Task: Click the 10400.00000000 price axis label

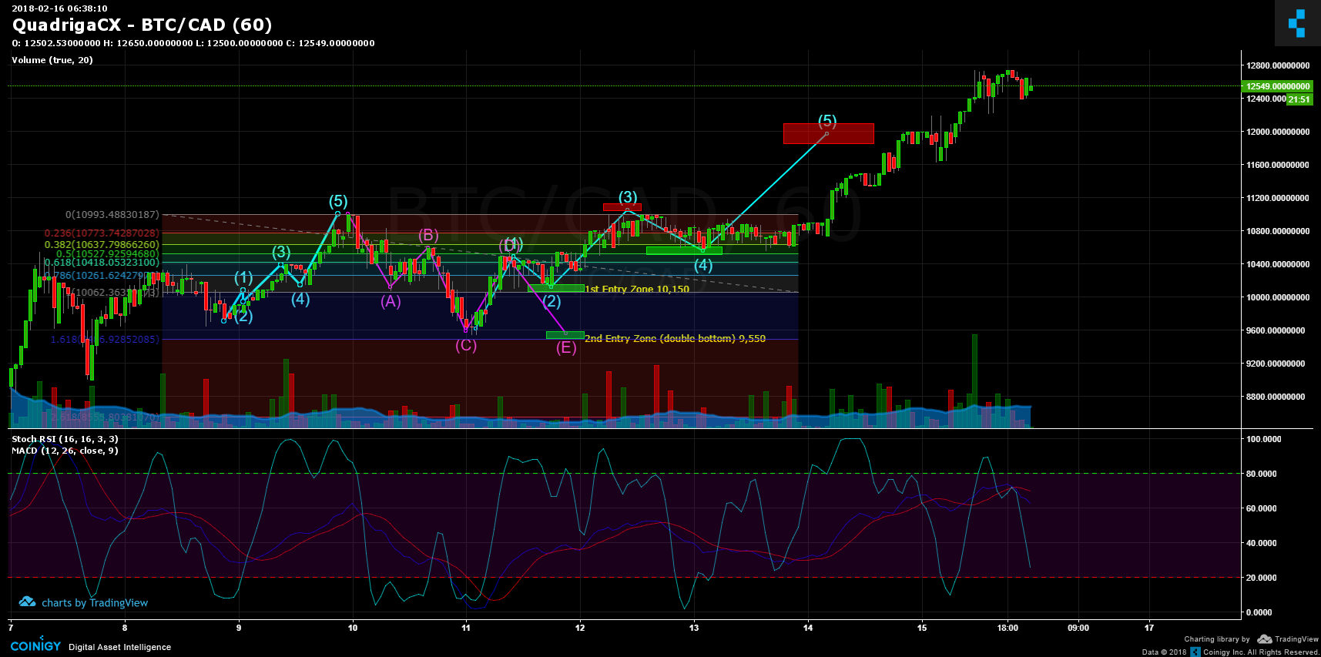Action: tap(1278, 264)
